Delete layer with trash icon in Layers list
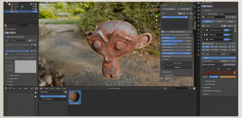This screenshot has height=118, width=242. click(x=235, y=26)
